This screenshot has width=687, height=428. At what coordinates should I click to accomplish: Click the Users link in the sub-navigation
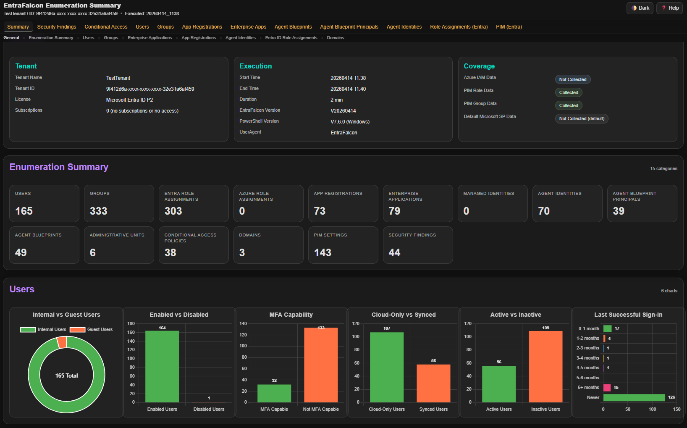click(x=89, y=38)
